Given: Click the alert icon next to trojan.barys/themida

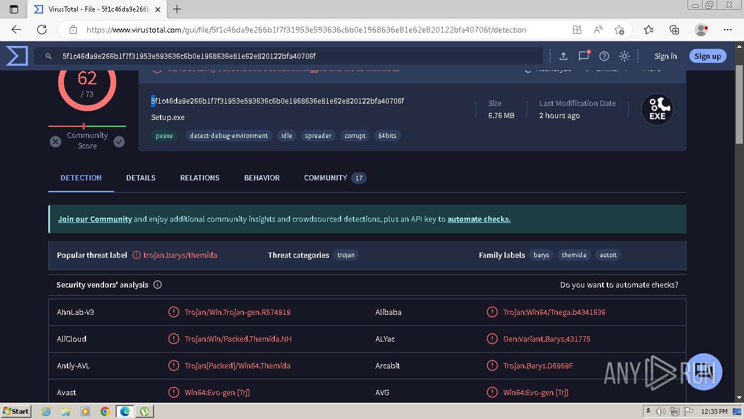Looking at the screenshot, I should [x=137, y=255].
